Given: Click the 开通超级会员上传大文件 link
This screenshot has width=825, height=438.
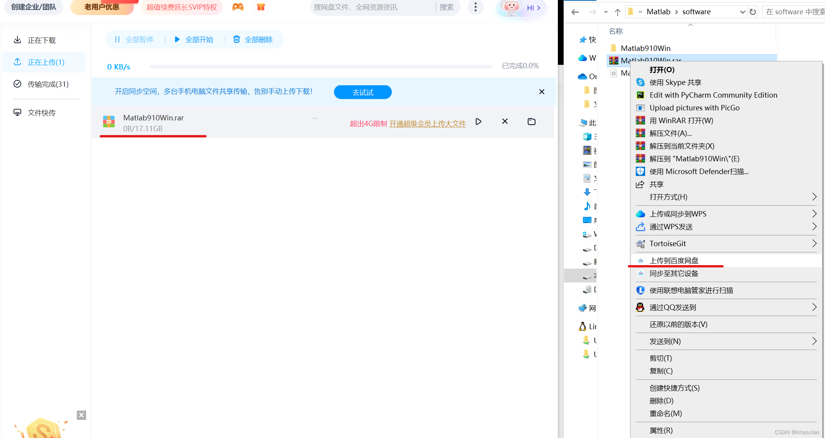Looking at the screenshot, I should click(427, 123).
